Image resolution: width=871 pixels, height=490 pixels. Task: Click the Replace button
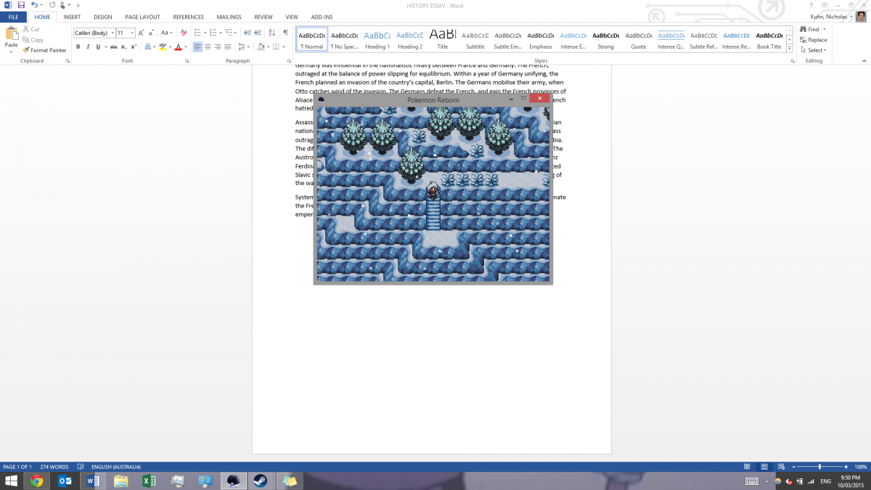pyautogui.click(x=813, y=40)
